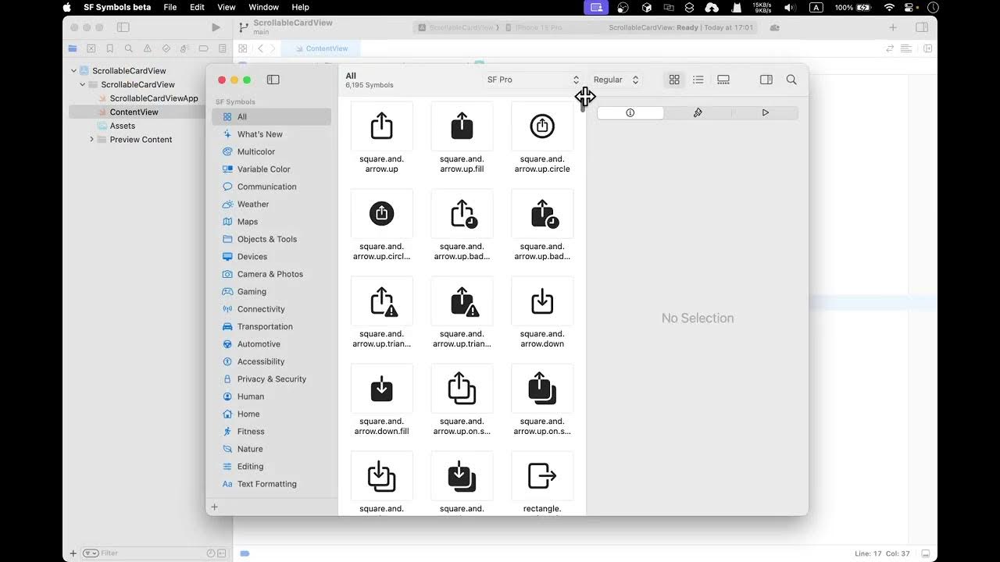
Task: Select the square.and.arrow.up symbol
Action: pos(382,126)
